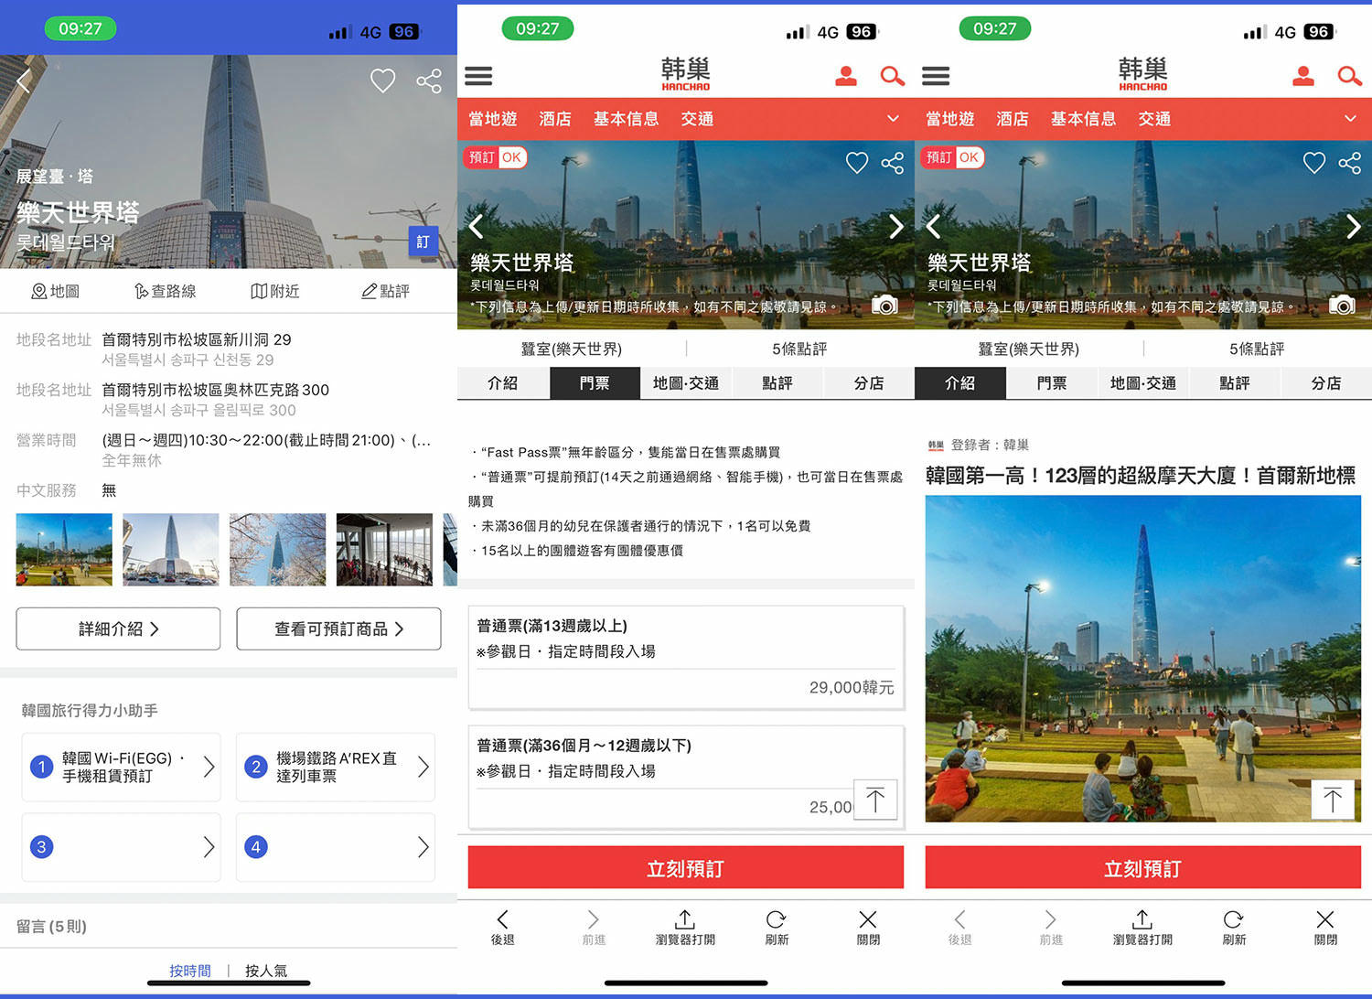Open page in browser via 瀏覽器打開 icon

pos(684,927)
